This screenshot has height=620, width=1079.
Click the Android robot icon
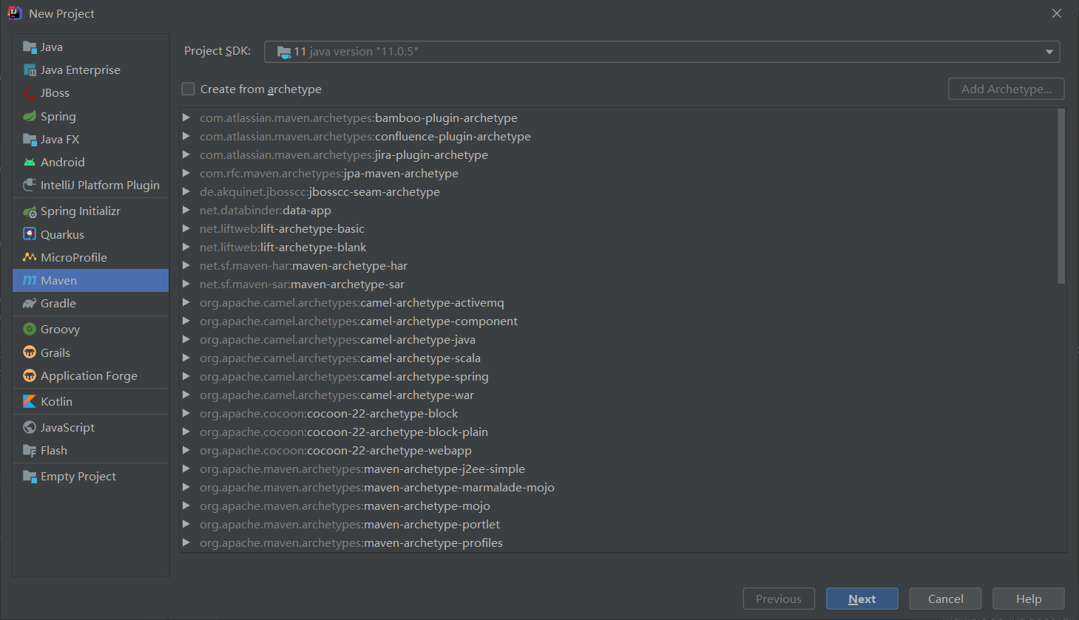click(30, 162)
